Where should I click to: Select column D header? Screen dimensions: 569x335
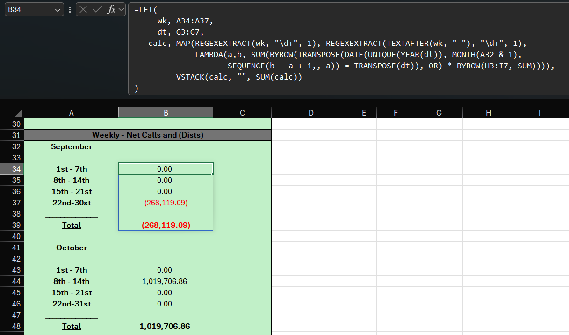pos(311,113)
